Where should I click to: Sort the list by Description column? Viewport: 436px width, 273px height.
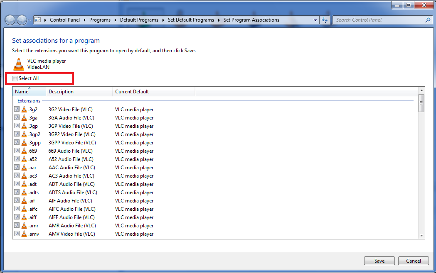click(x=79, y=92)
